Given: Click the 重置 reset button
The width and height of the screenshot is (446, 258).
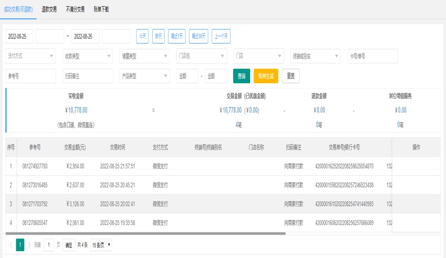Looking at the screenshot, I should (291, 76).
